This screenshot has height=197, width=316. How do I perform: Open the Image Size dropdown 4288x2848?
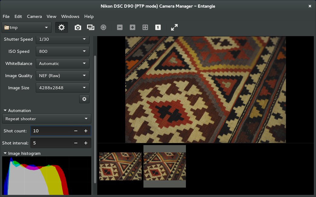(62, 88)
